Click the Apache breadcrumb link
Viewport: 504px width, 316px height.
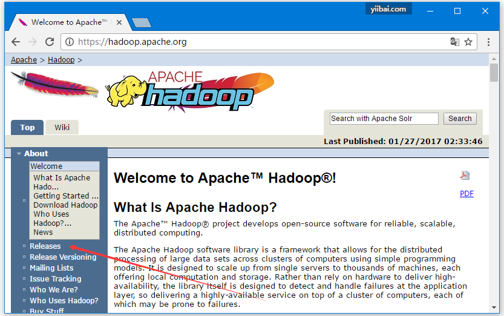tap(24, 60)
